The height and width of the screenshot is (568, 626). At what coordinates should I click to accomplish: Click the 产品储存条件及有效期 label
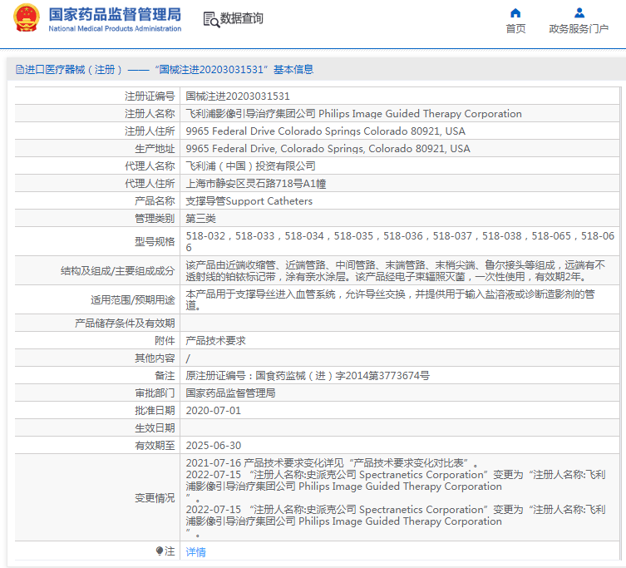pyautogui.click(x=125, y=324)
